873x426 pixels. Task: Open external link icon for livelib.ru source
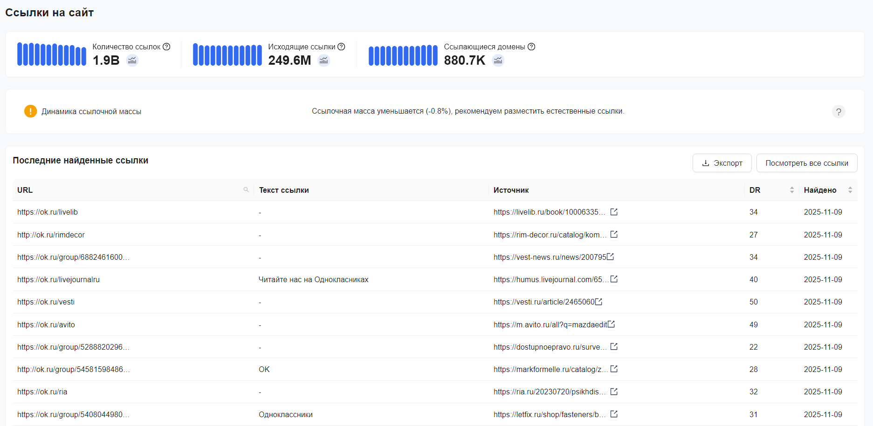click(x=614, y=212)
